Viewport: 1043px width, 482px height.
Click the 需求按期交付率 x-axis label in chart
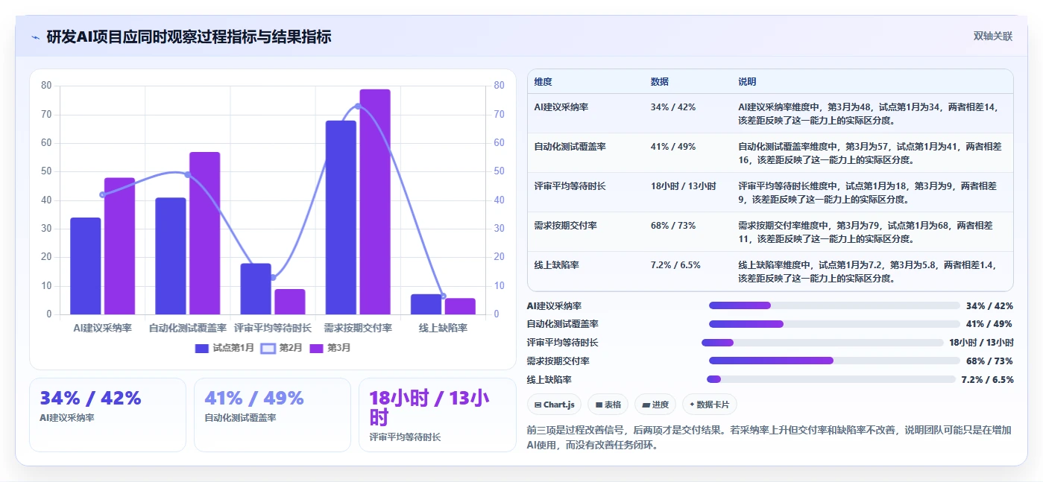click(x=358, y=329)
